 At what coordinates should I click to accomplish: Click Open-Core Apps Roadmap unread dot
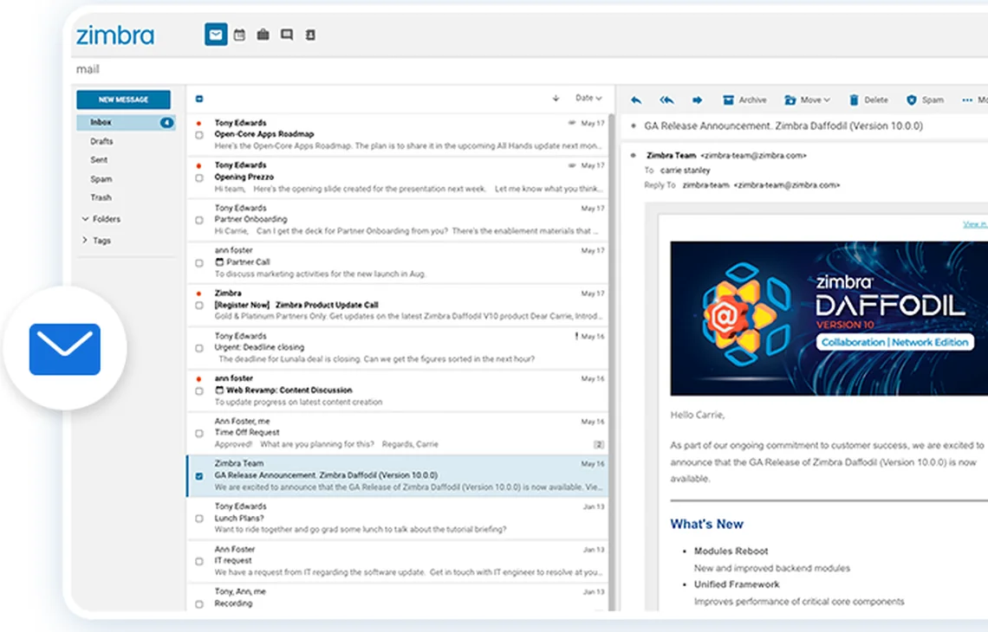pyautogui.click(x=199, y=124)
